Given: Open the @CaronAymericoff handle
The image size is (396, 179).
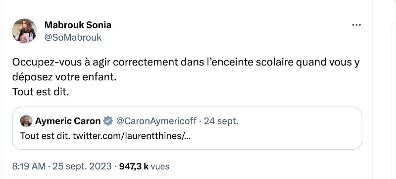Looking at the screenshot, I should (x=156, y=121).
